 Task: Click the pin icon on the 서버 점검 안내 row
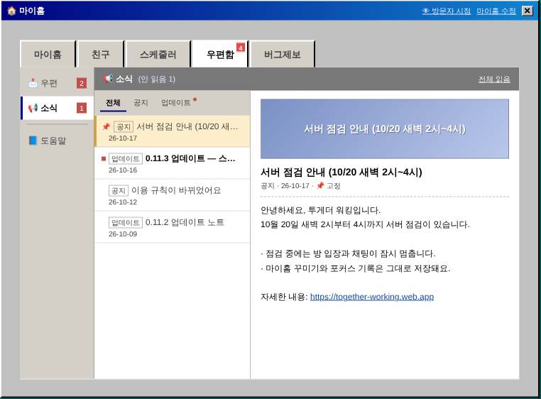click(106, 126)
